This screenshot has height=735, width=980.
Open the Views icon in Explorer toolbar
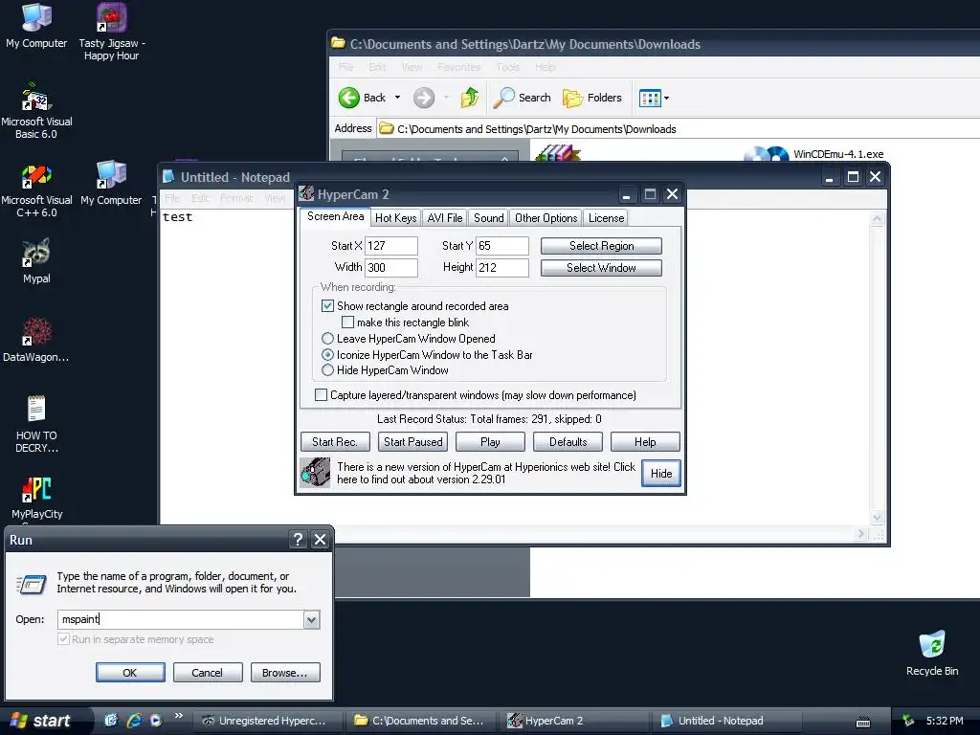pos(650,98)
